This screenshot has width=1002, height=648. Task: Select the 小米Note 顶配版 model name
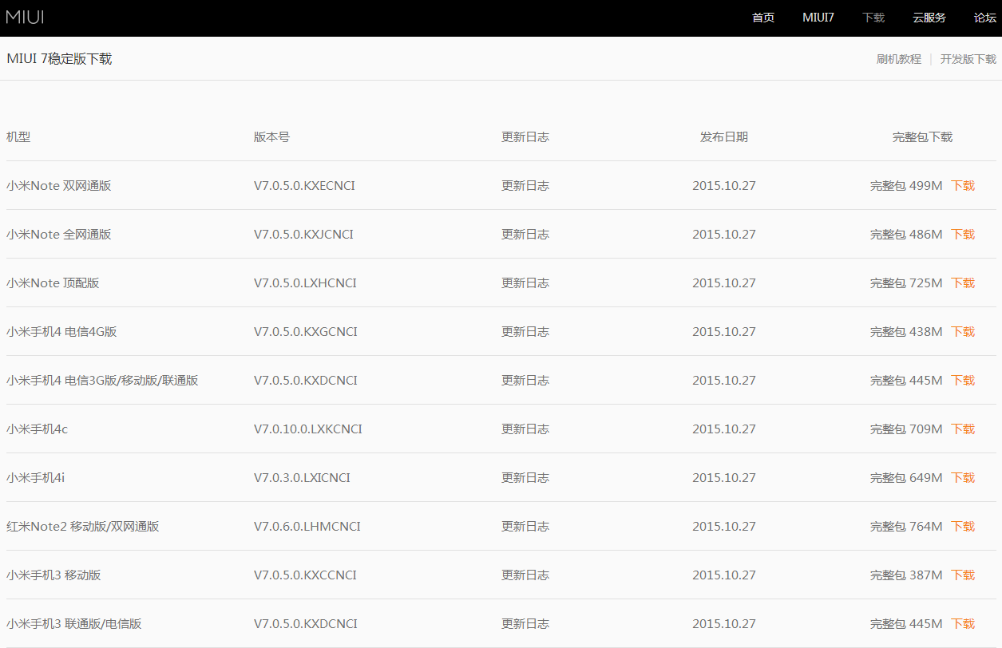pyautogui.click(x=53, y=283)
